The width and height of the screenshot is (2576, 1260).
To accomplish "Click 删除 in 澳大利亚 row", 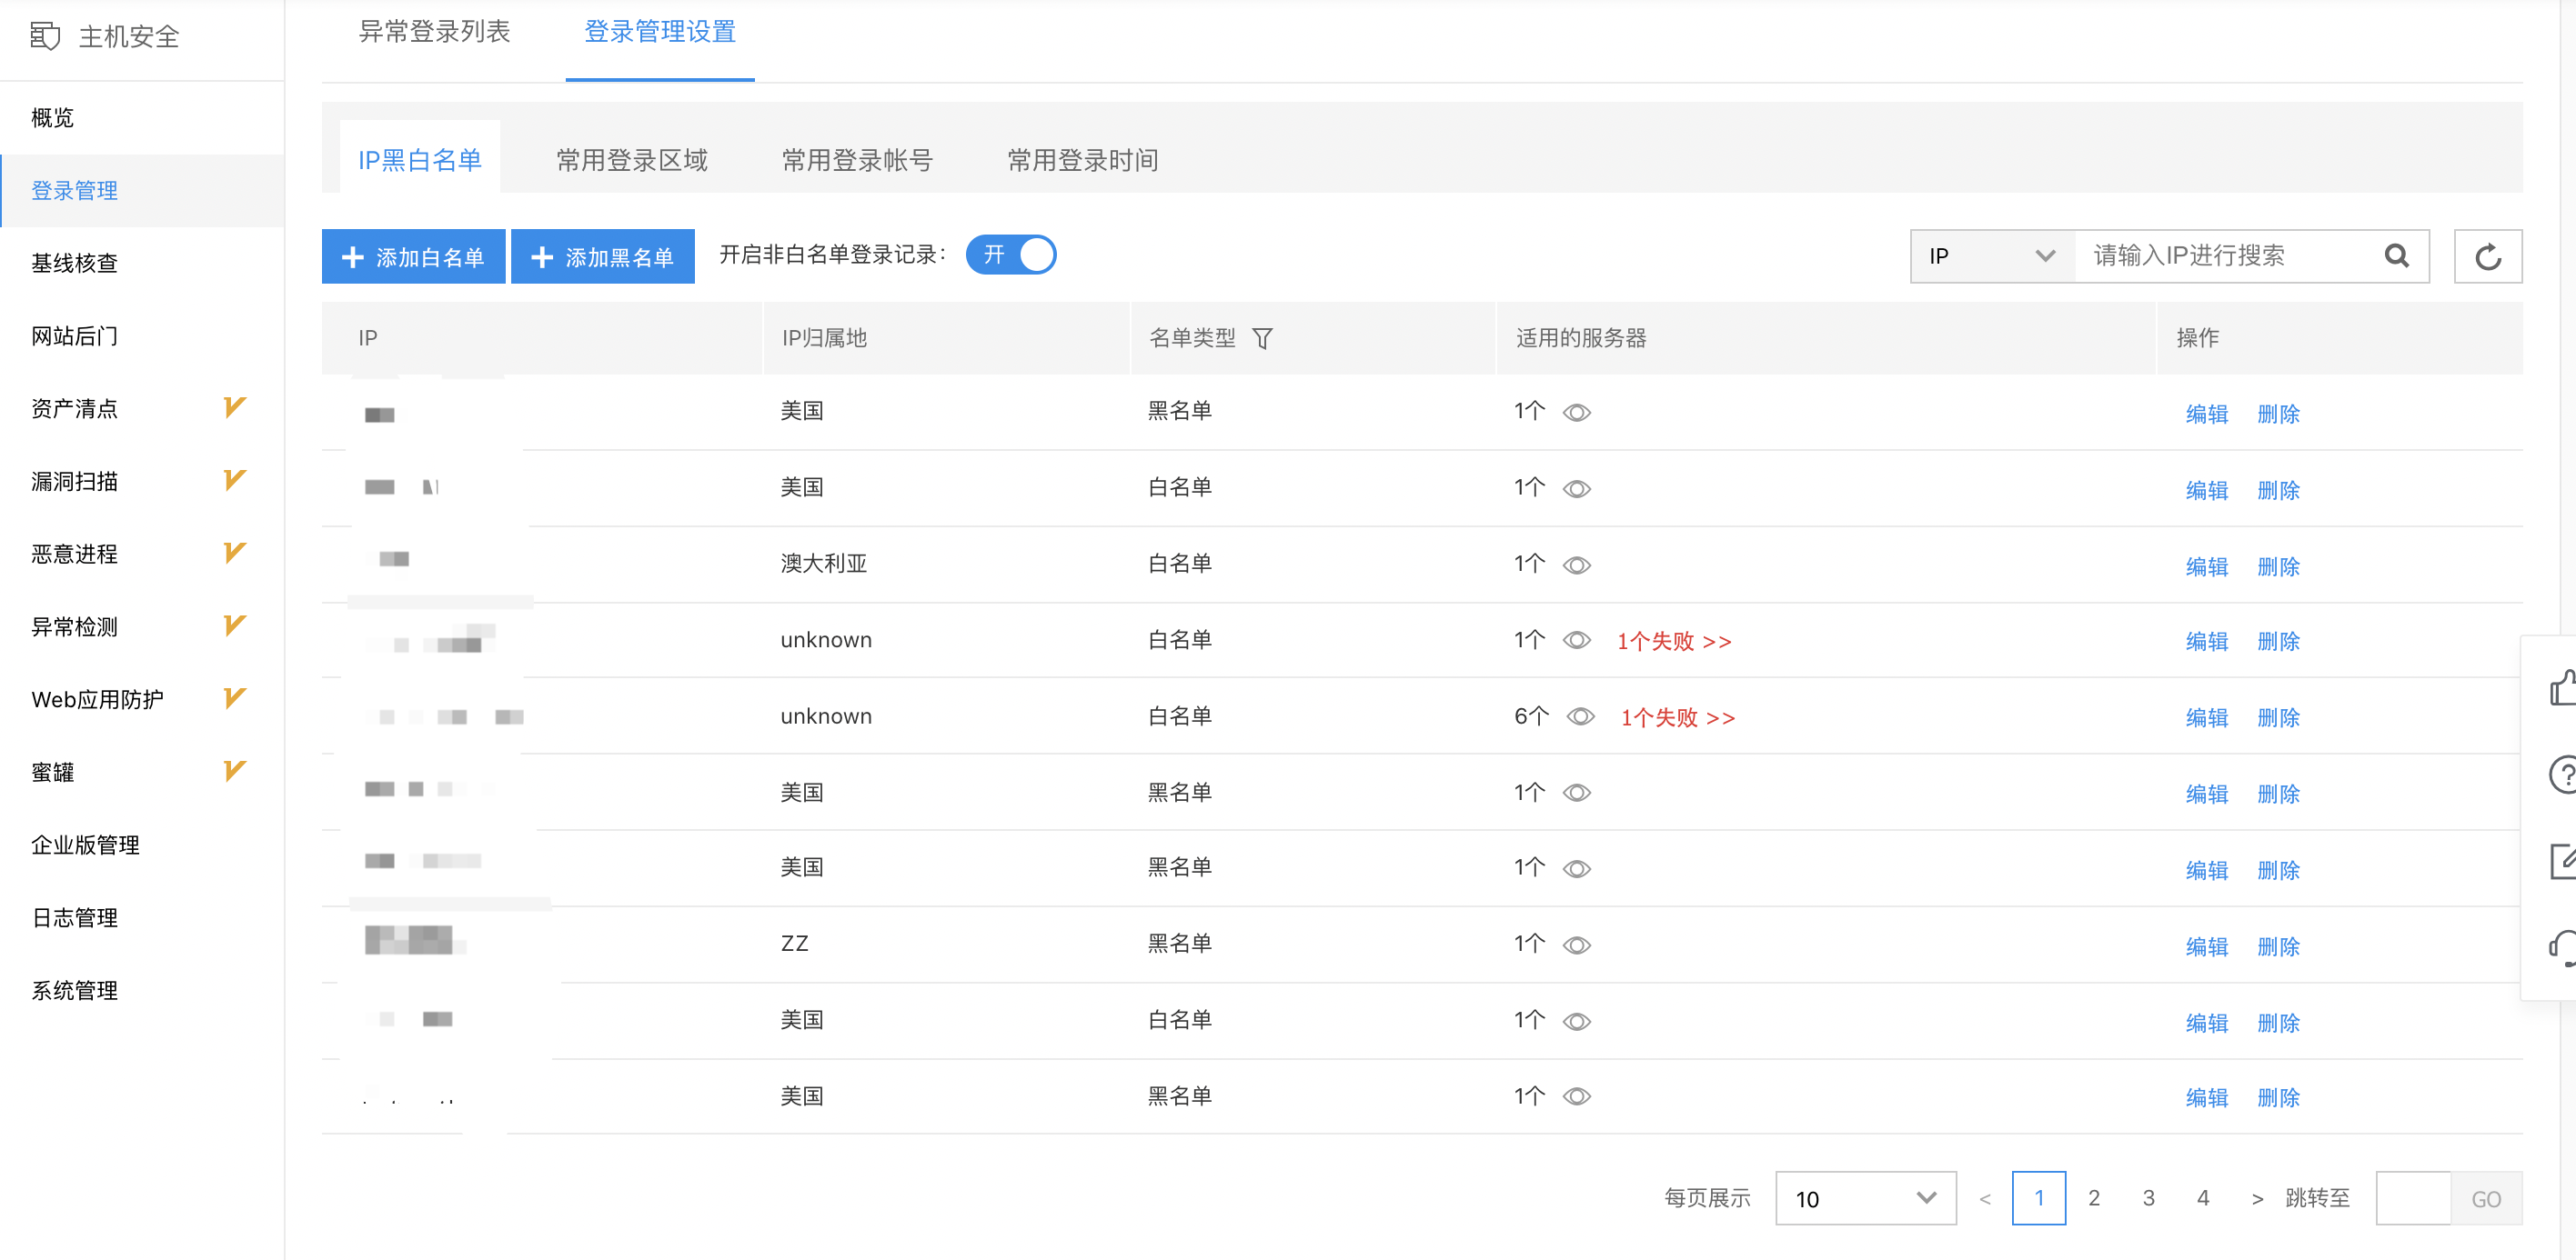I will click(2278, 566).
